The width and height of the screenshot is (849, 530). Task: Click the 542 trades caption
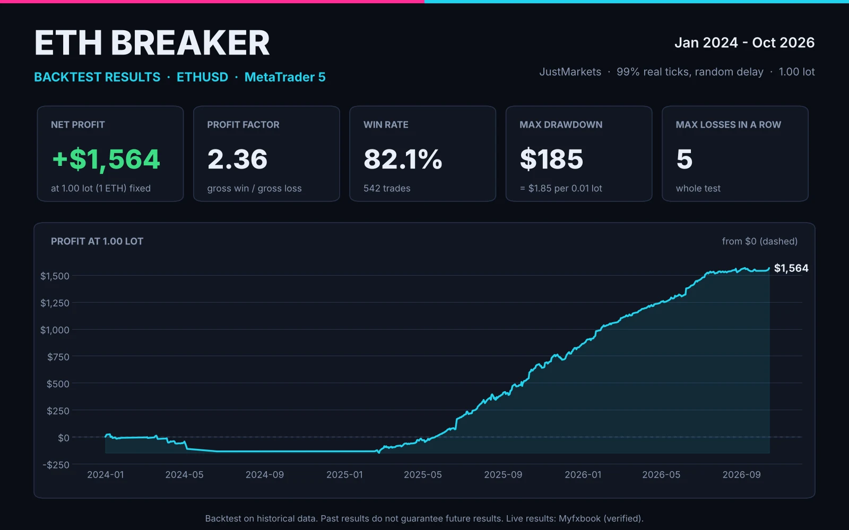[x=387, y=188]
